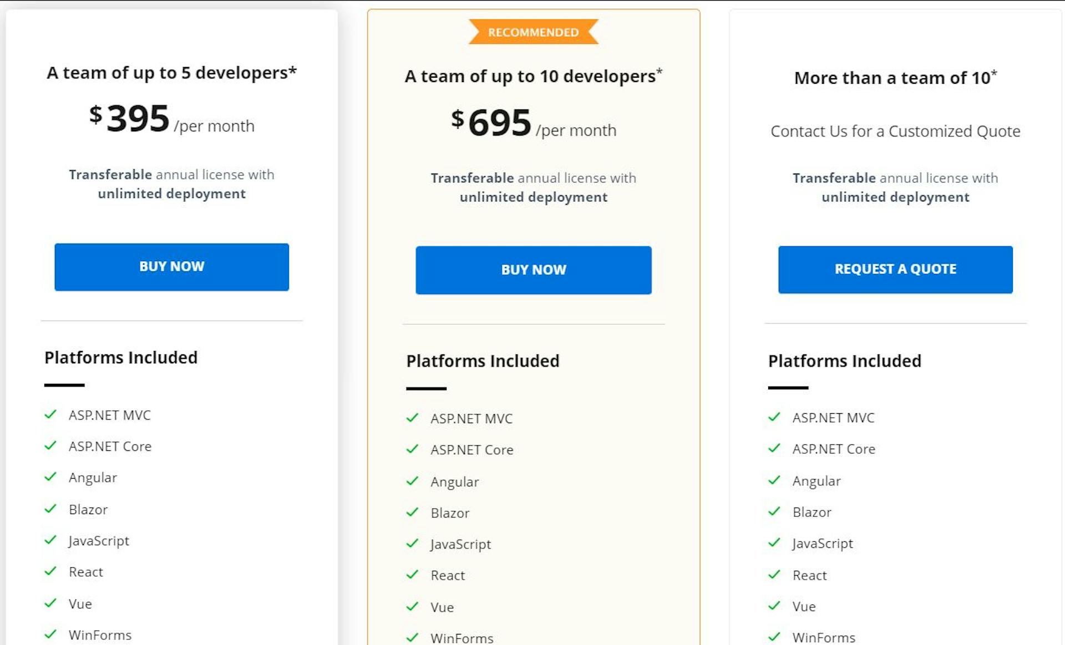Viewport: 1065px width, 645px height.
Task: Click the WinForms checkmark in the rightmost column
Action: (774, 636)
